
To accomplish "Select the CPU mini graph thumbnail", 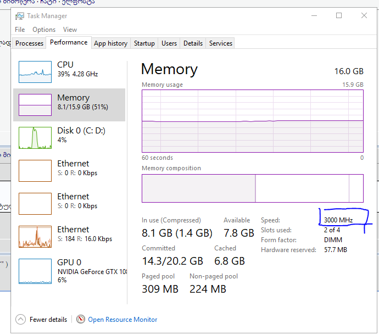I will pyautogui.click(x=35, y=72).
